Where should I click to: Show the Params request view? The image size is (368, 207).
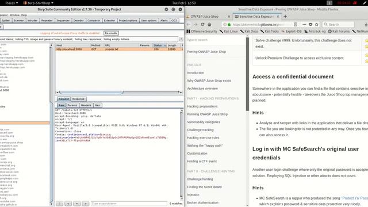(x=72, y=105)
